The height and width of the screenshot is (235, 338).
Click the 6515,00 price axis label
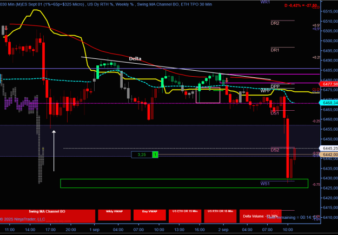pos(330,11)
